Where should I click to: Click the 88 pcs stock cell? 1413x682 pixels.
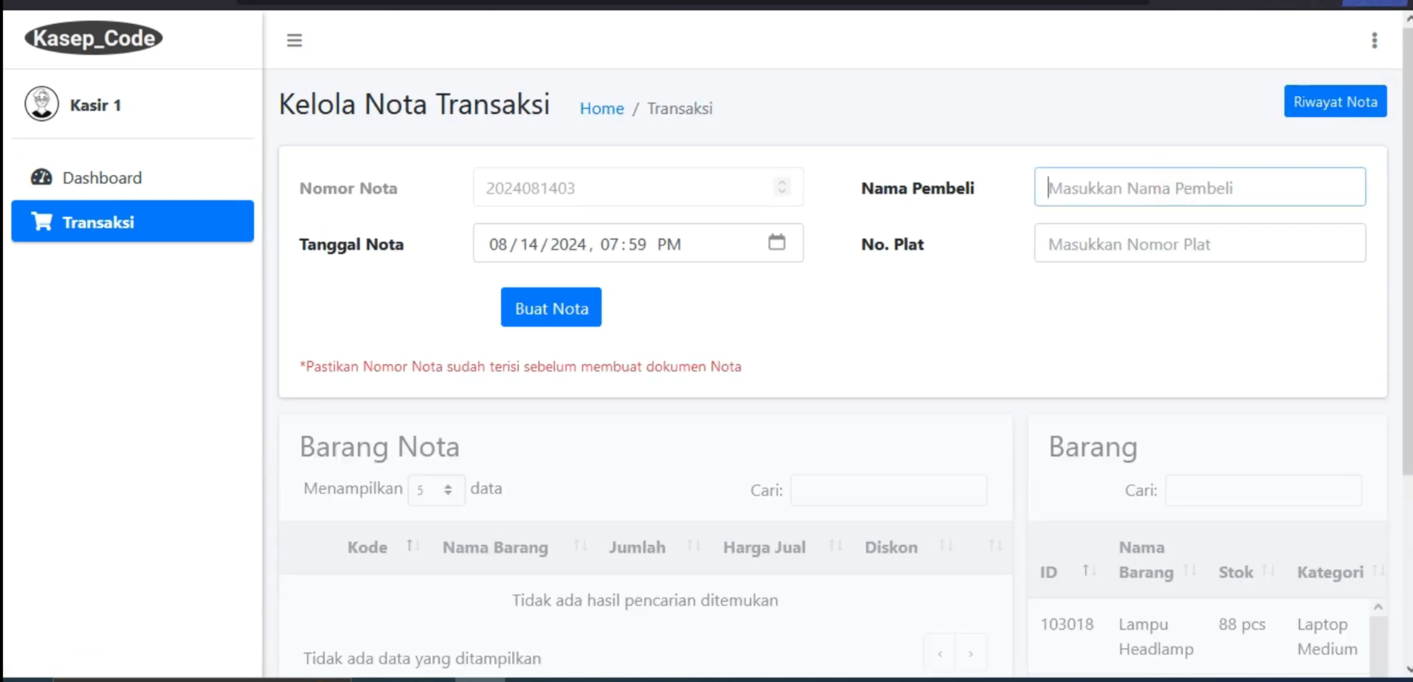1242,624
